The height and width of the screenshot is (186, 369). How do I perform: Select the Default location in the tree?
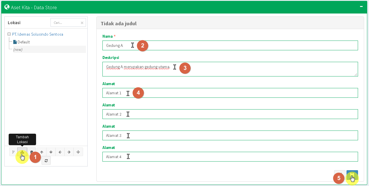click(x=23, y=42)
